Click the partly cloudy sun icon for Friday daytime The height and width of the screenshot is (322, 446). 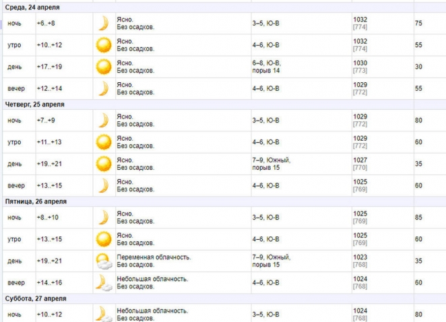(x=103, y=261)
